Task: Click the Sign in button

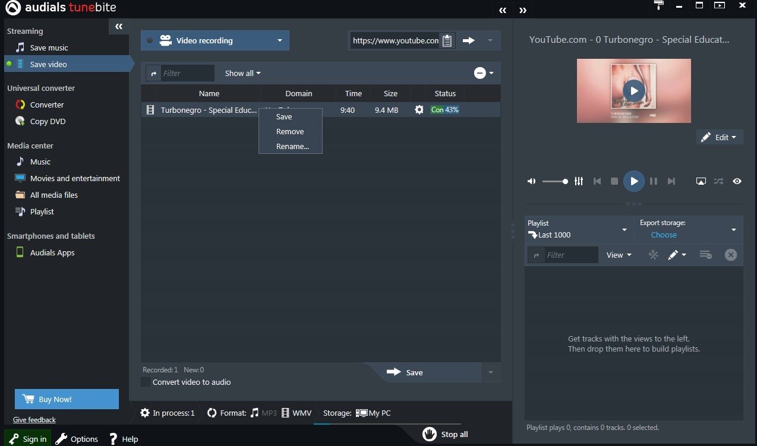Action: click(x=28, y=439)
